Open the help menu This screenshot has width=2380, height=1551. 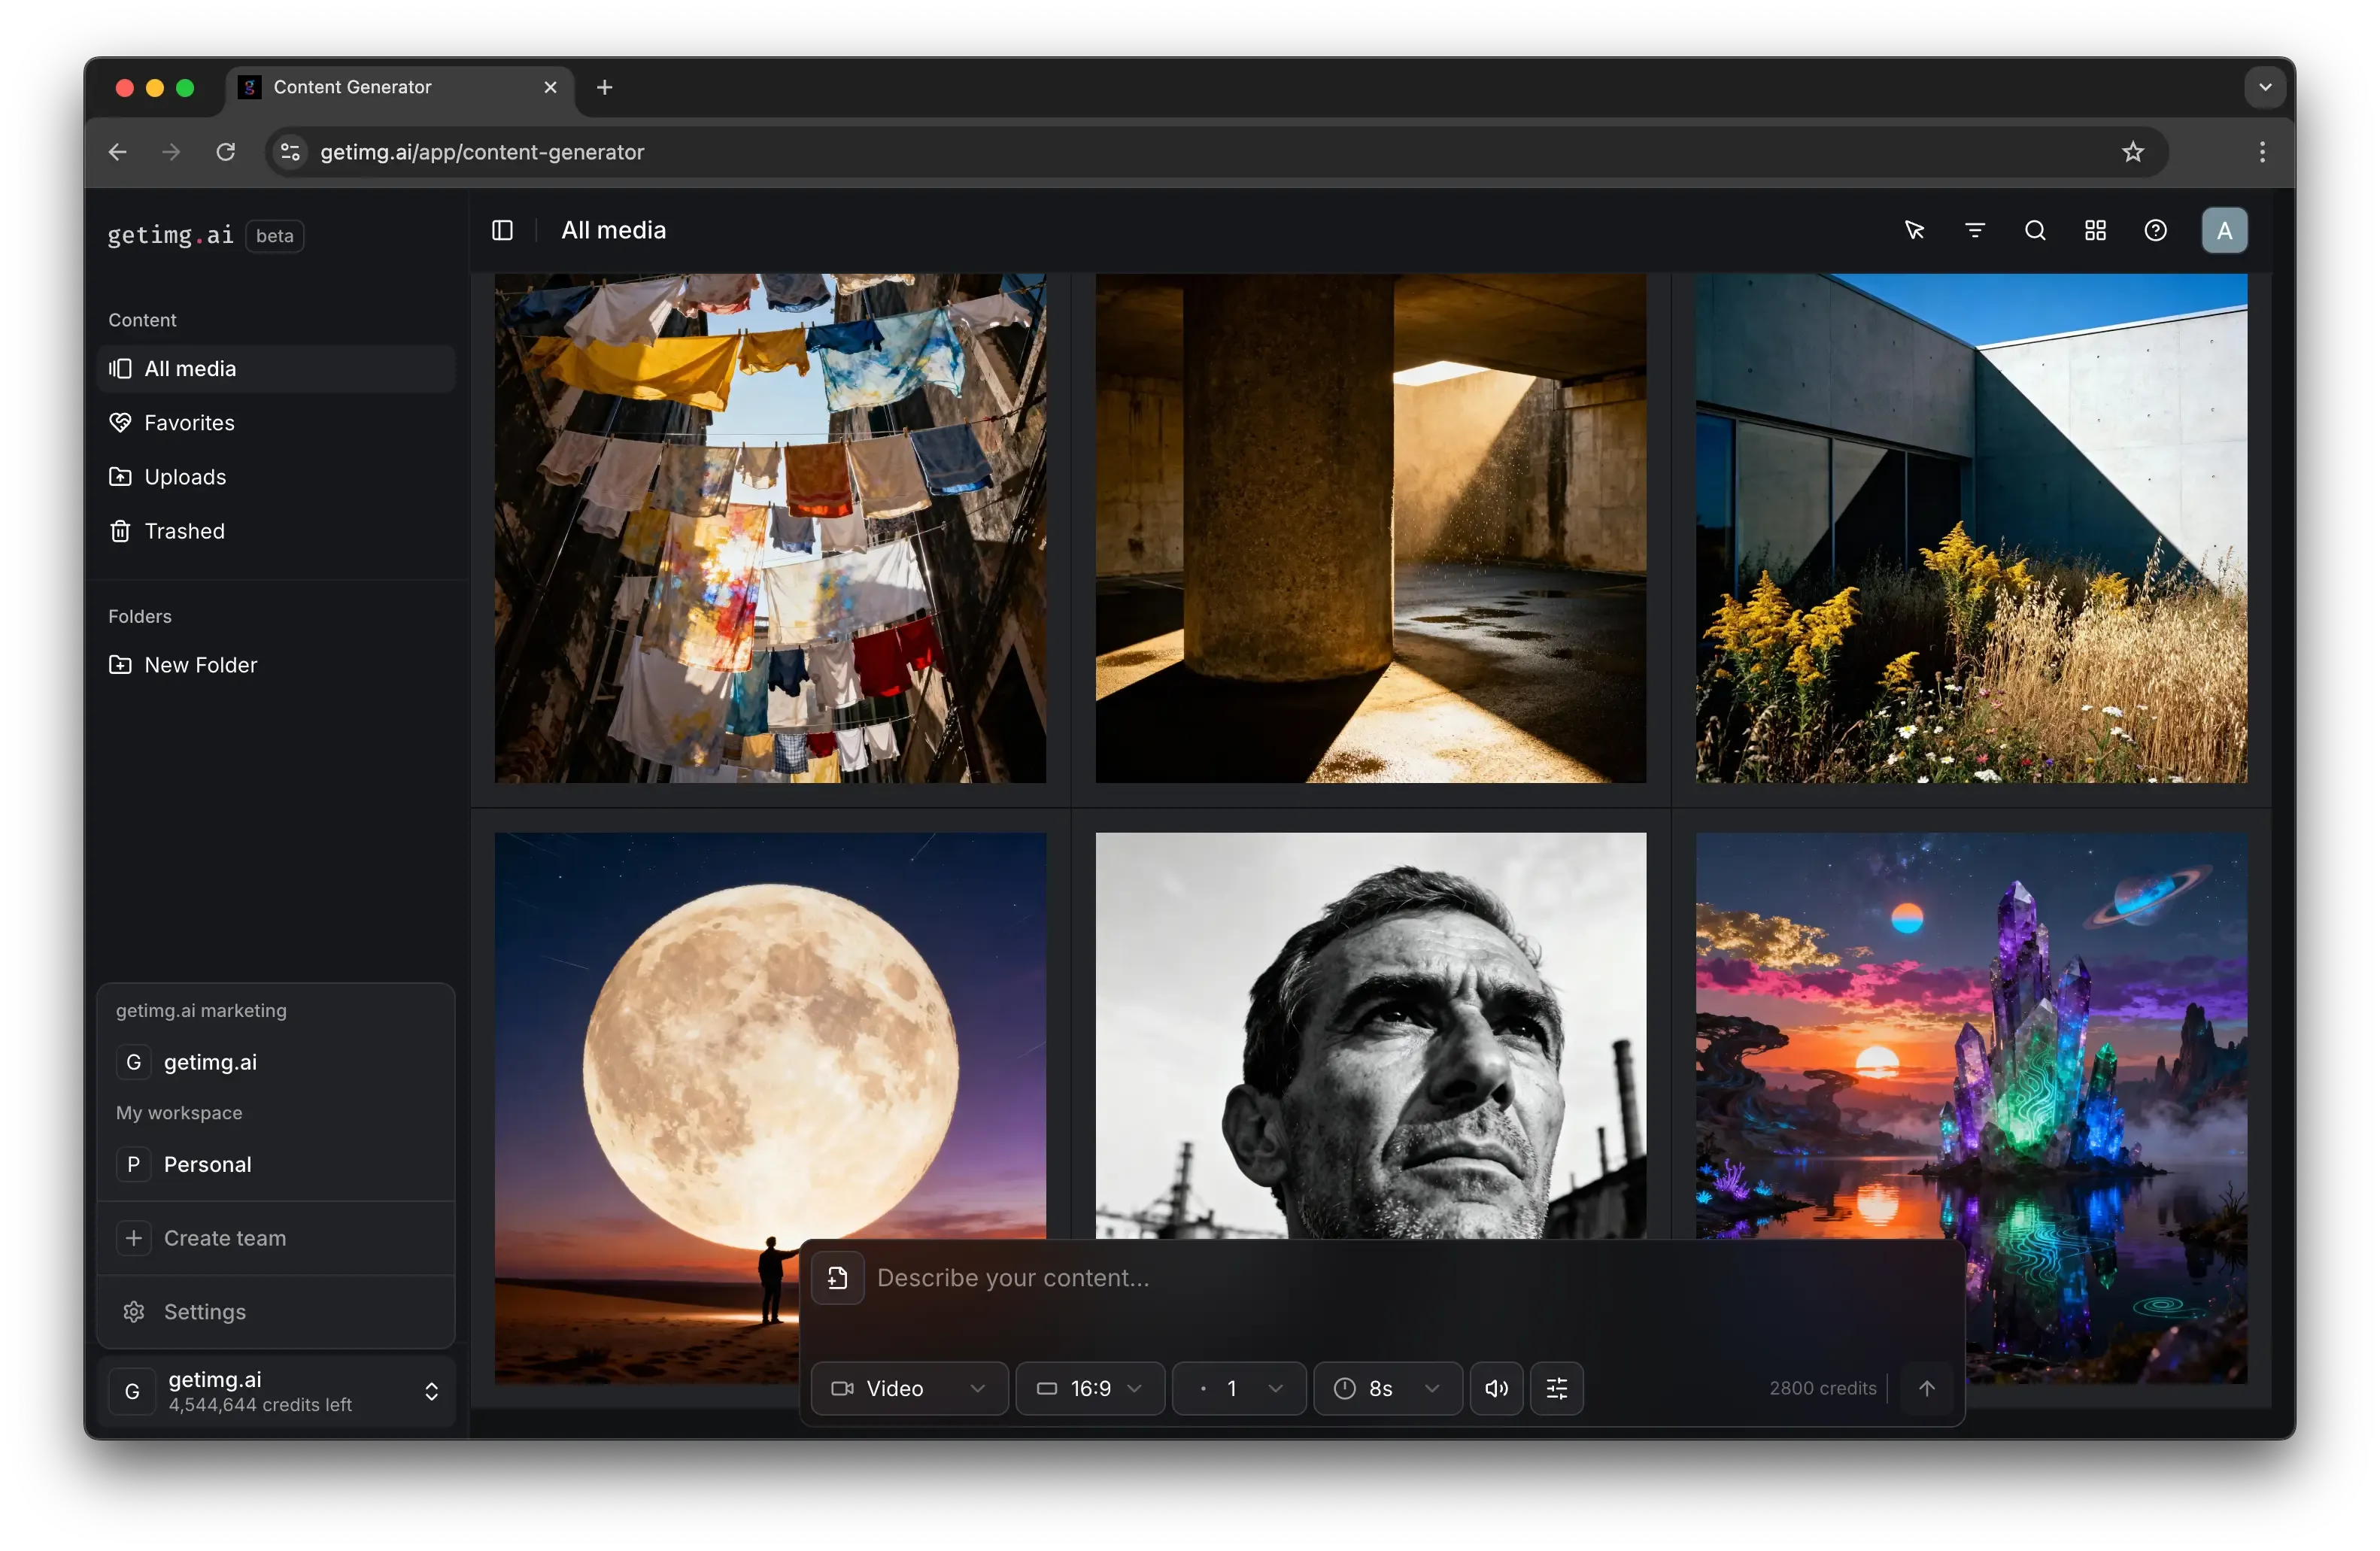click(x=2156, y=230)
